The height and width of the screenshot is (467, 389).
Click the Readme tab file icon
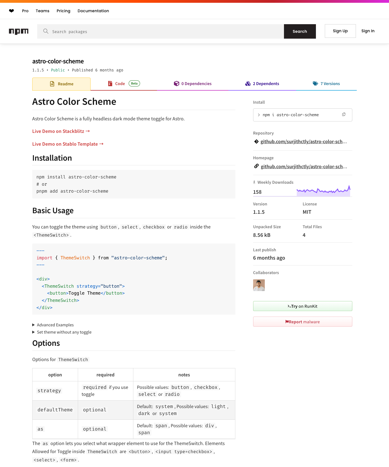tap(52, 84)
